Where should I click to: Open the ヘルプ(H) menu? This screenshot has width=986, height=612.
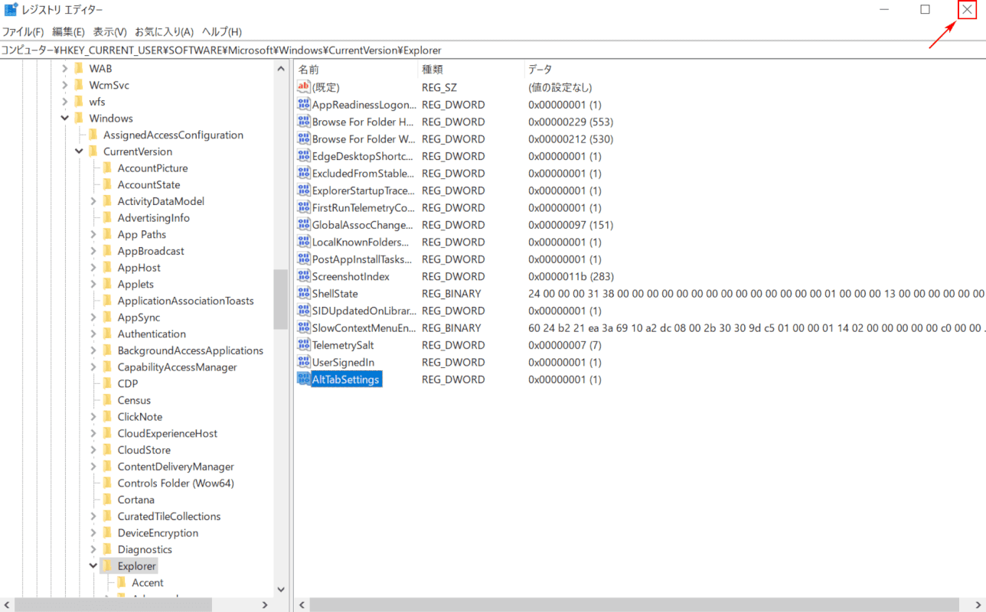coord(222,31)
